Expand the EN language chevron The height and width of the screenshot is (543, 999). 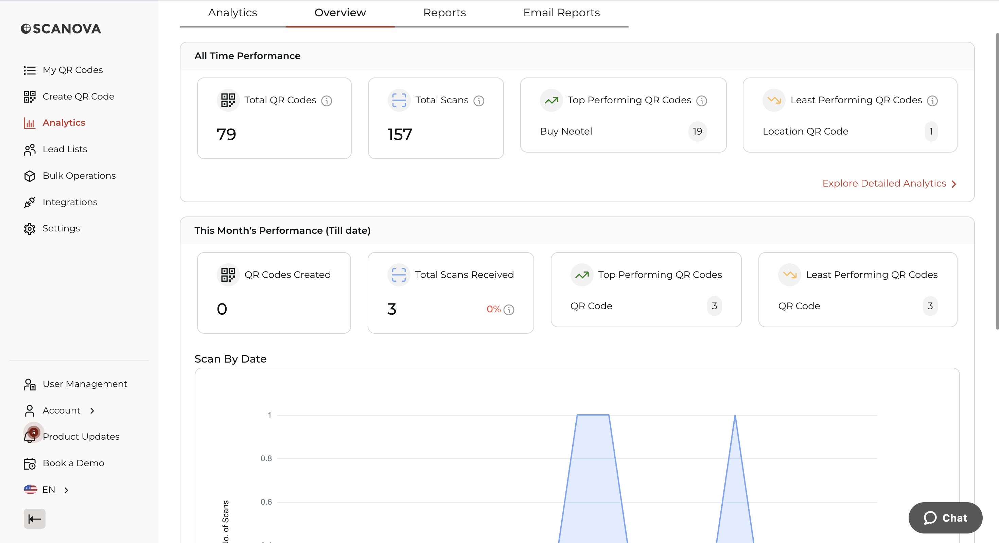pos(66,490)
